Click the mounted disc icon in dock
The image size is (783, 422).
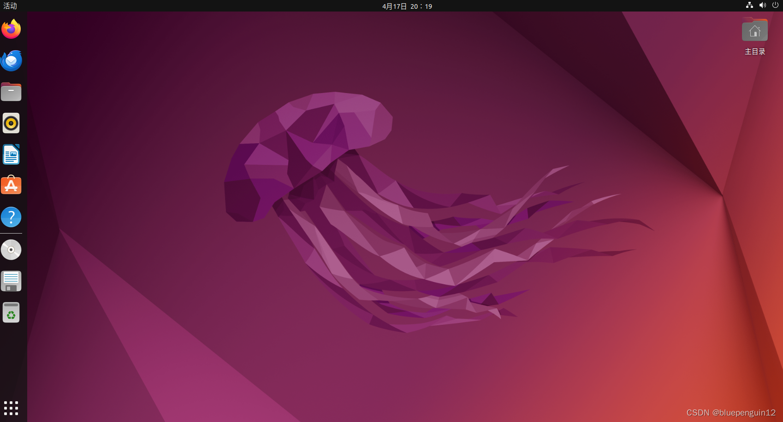11,250
